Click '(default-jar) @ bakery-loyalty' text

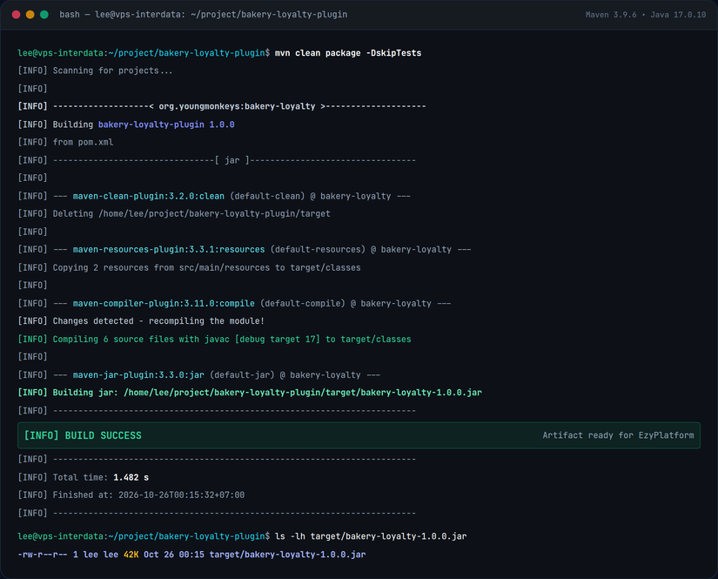coord(285,375)
